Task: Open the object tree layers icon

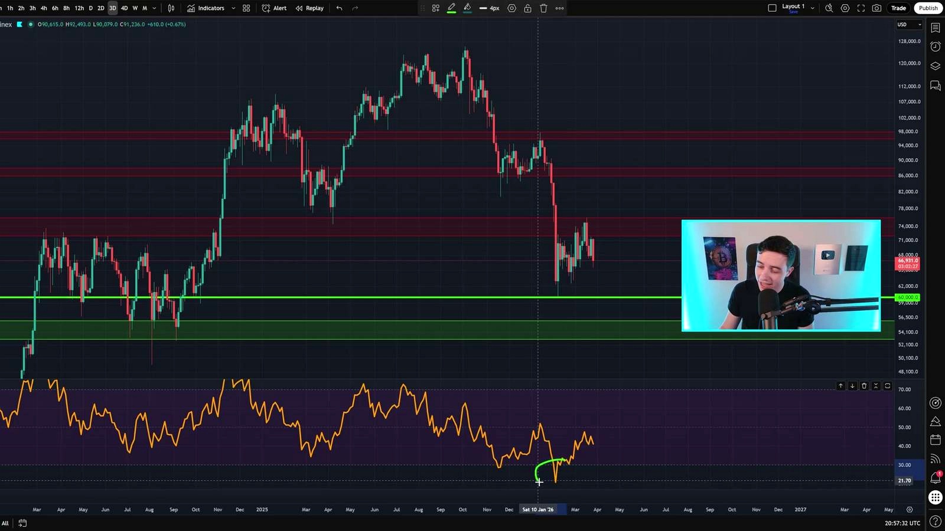Action: click(x=936, y=66)
